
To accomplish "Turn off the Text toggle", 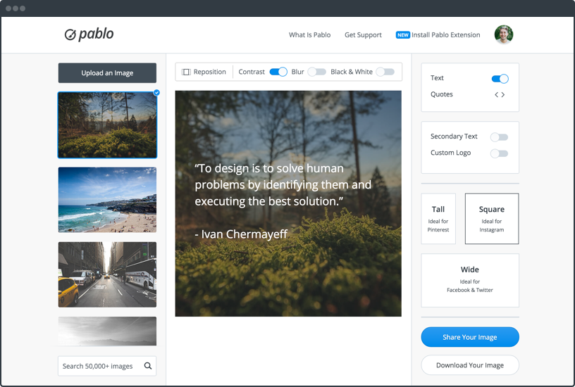I will tap(500, 79).
